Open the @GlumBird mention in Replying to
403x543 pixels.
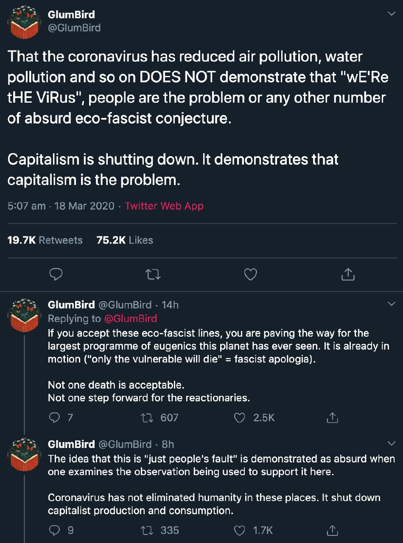coord(131,318)
